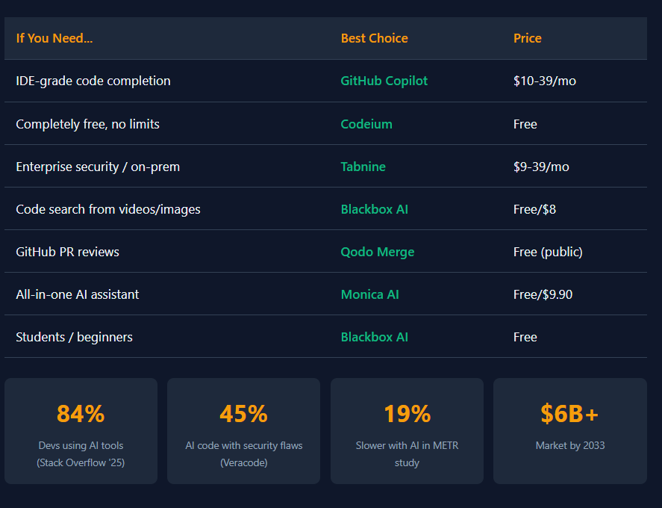
Task: Click the Monica AI link
Action: pyautogui.click(x=369, y=294)
